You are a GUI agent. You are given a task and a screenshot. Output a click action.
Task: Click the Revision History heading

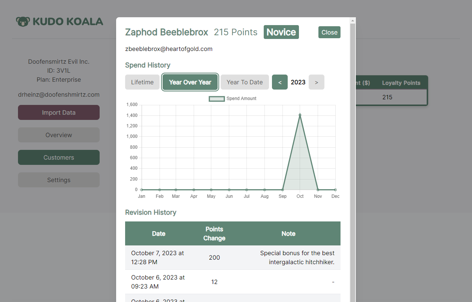pos(151,212)
